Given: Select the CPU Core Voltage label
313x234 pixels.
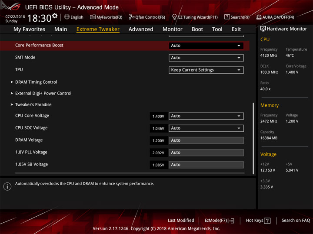Looking at the screenshot, I should [32, 116].
